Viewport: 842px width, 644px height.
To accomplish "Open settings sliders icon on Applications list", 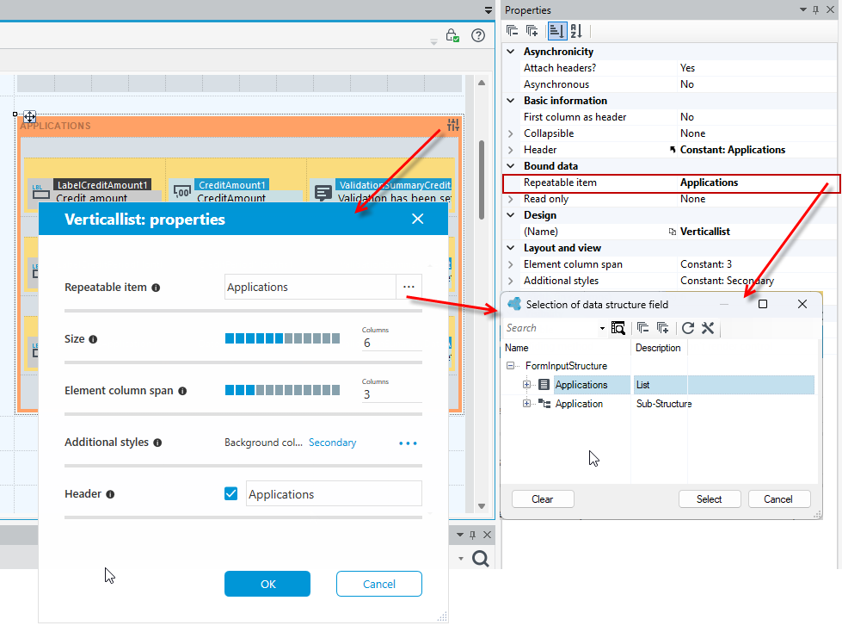I will 453,125.
